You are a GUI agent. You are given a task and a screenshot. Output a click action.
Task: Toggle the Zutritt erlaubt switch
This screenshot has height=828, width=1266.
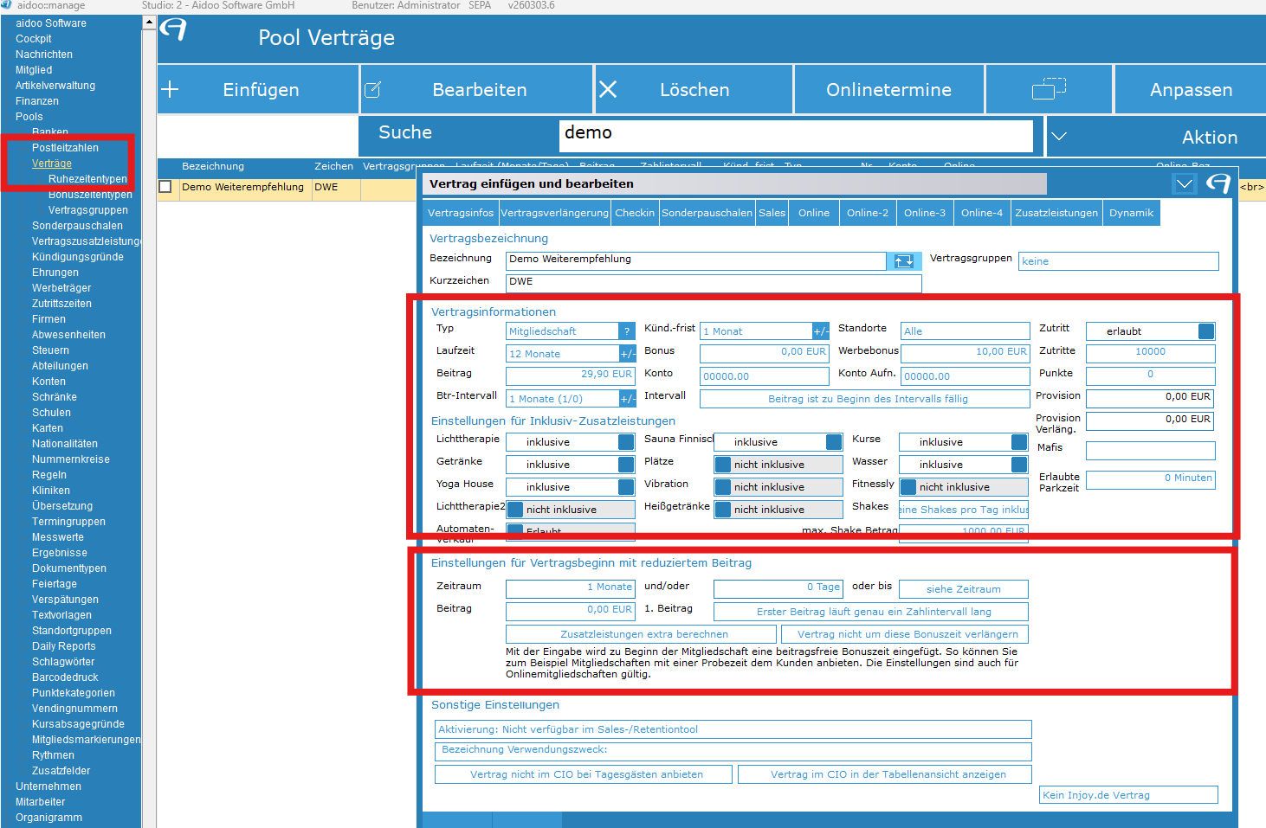pyautogui.click(x=1205, y=331)
